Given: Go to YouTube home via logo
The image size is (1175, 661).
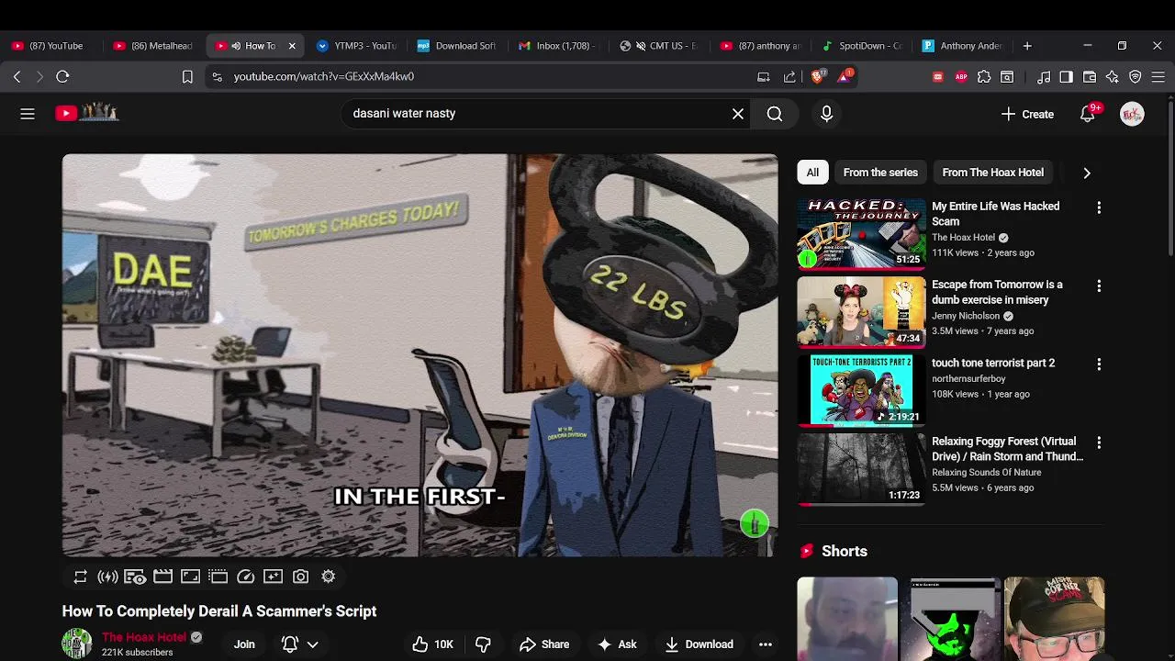Looking at the screenshot, I should 87,113.
